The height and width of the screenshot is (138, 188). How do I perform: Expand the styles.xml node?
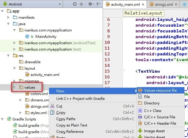(x=21, y=113)
